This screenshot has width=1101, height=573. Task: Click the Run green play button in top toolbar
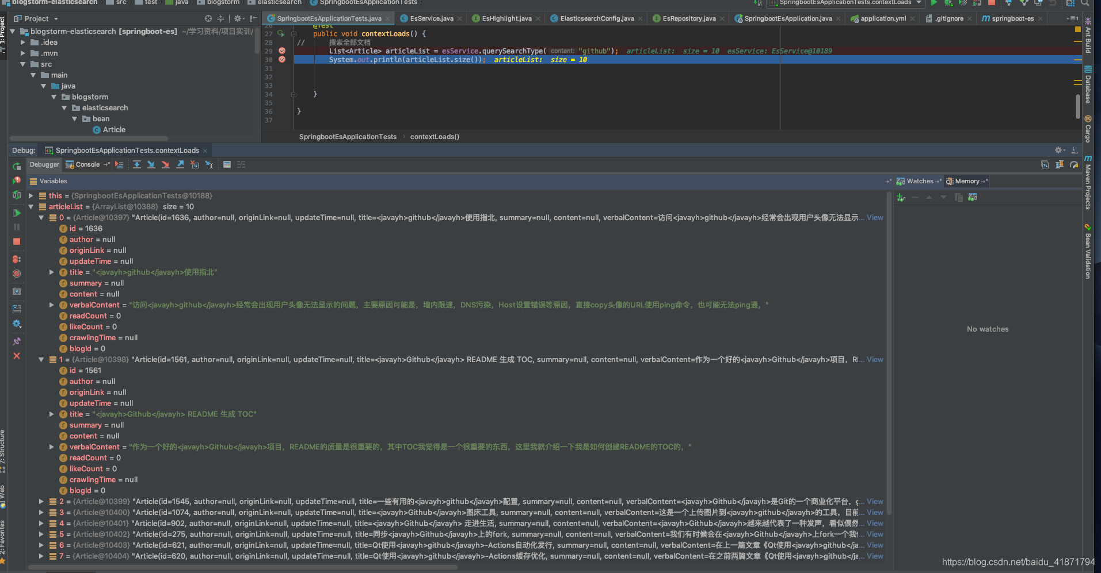tap(934, 3)
